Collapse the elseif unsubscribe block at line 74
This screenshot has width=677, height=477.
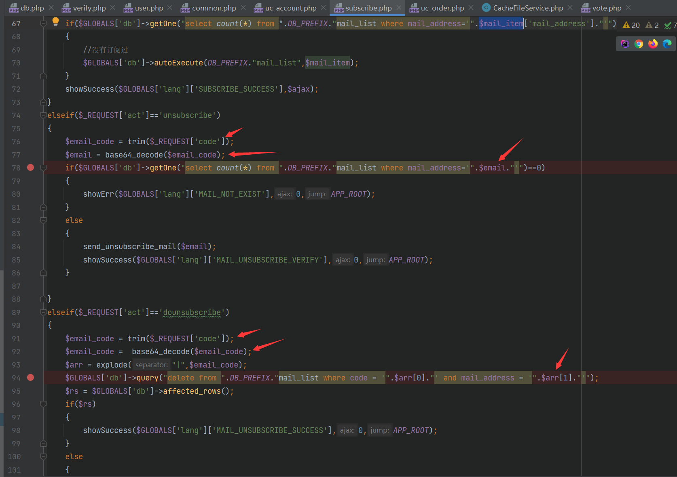pos(43,116)
